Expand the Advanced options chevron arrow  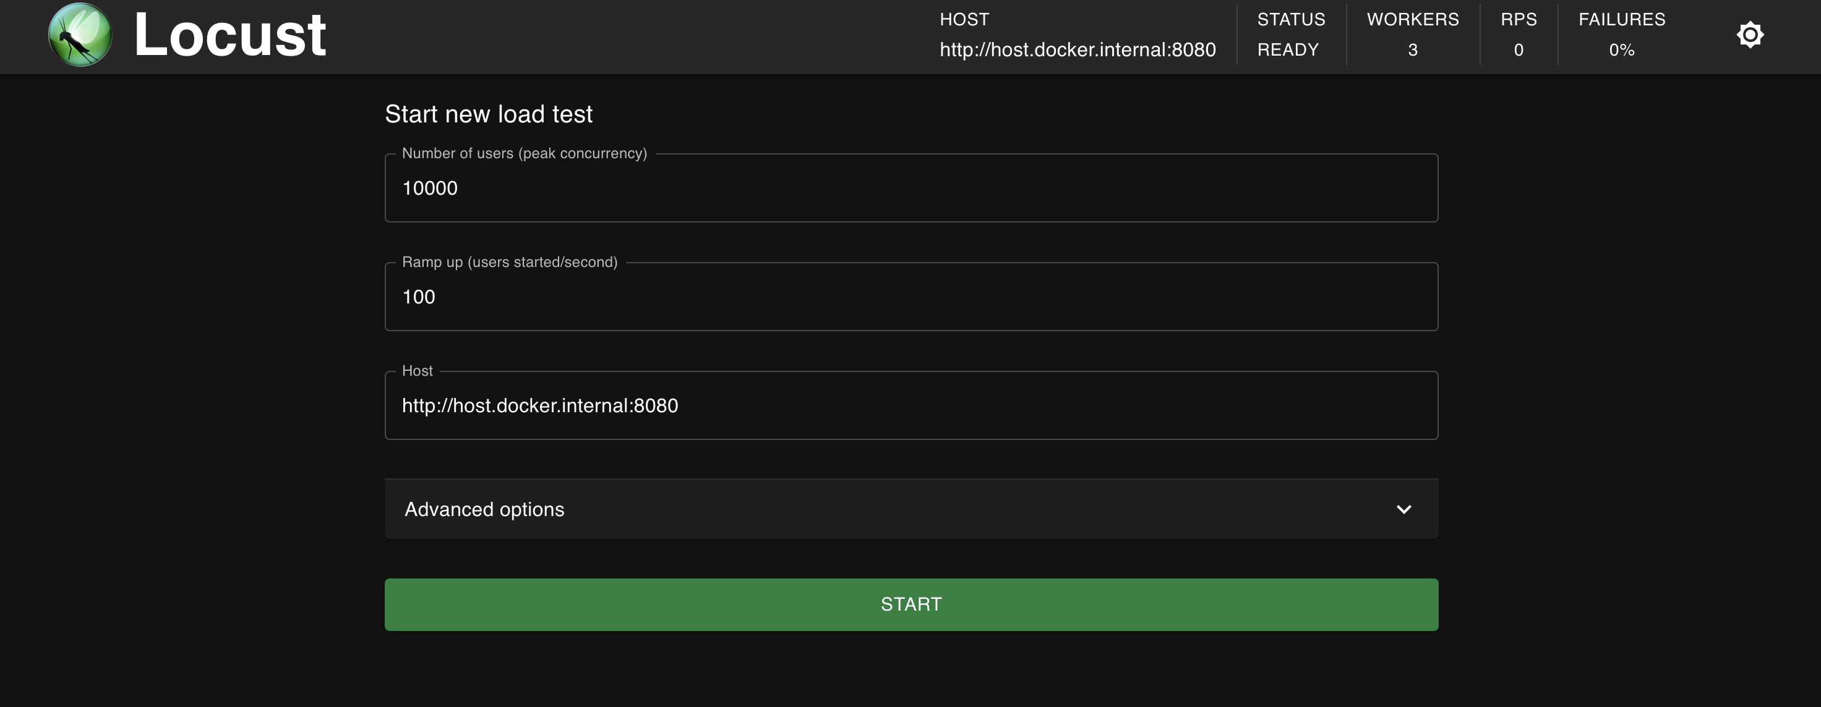1403,509
